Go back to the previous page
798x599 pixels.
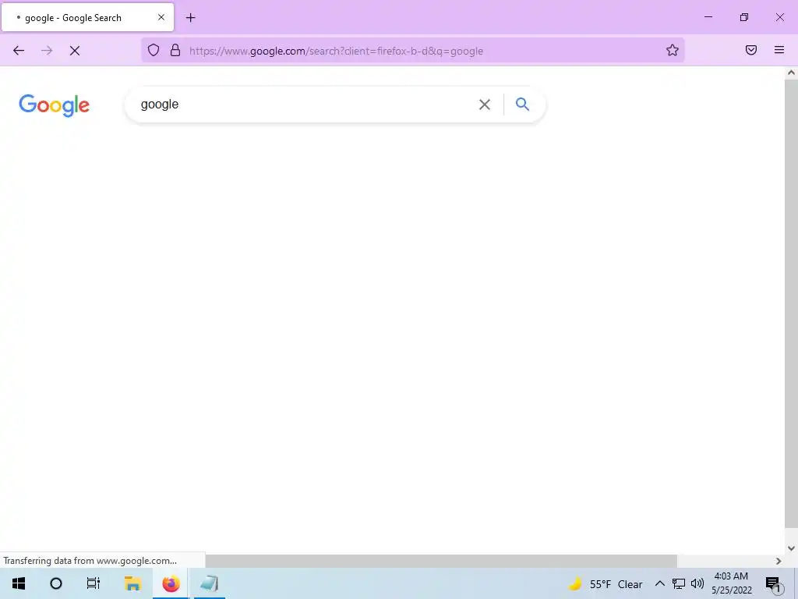tap(19, 51)
